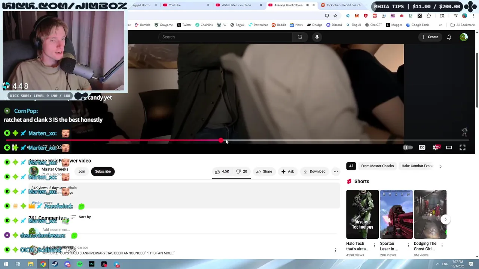Click the YouTube search input field
The width and height of the screenshot is (479, 269).
pos(225,37)
